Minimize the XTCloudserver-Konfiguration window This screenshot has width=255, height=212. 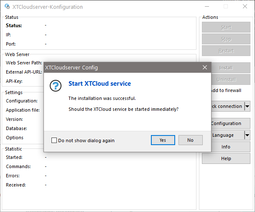pos(207,7)
